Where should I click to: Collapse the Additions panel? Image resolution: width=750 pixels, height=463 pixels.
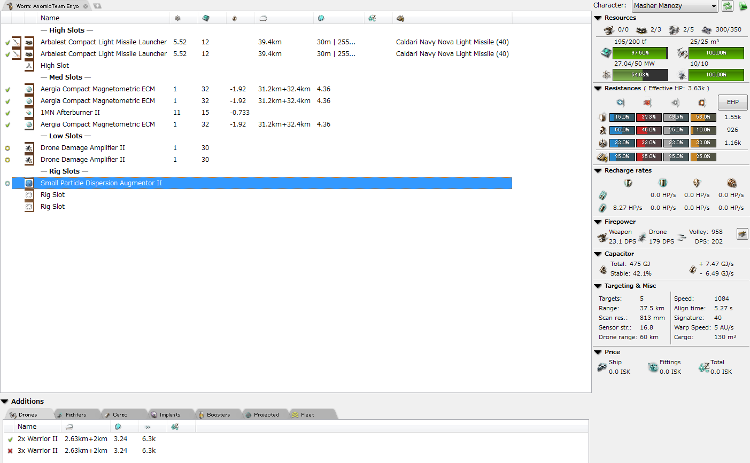click(x=4, y=402)
